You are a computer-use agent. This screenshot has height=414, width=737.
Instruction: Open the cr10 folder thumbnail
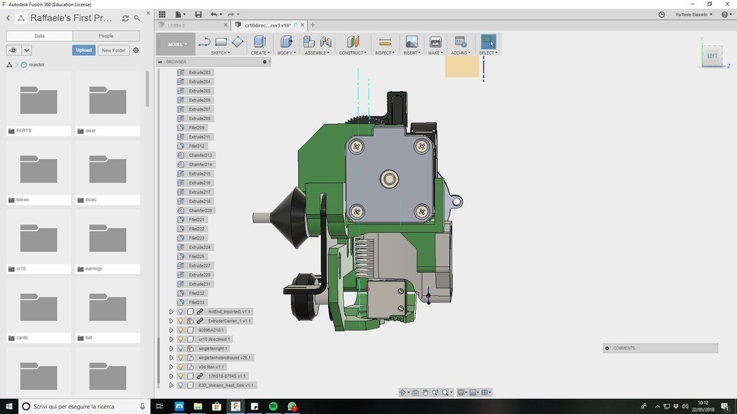coord(39,237)
